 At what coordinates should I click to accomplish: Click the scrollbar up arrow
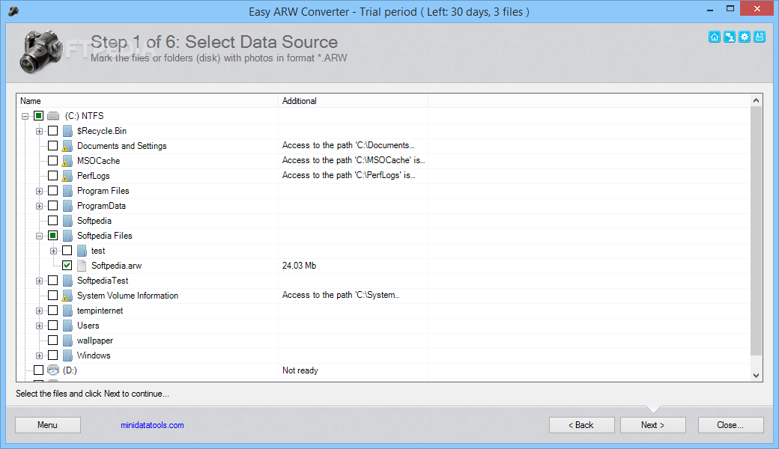point(756,100)
